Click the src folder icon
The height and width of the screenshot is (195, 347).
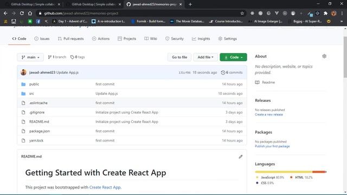pyautogui.click(x=23, y=94)
